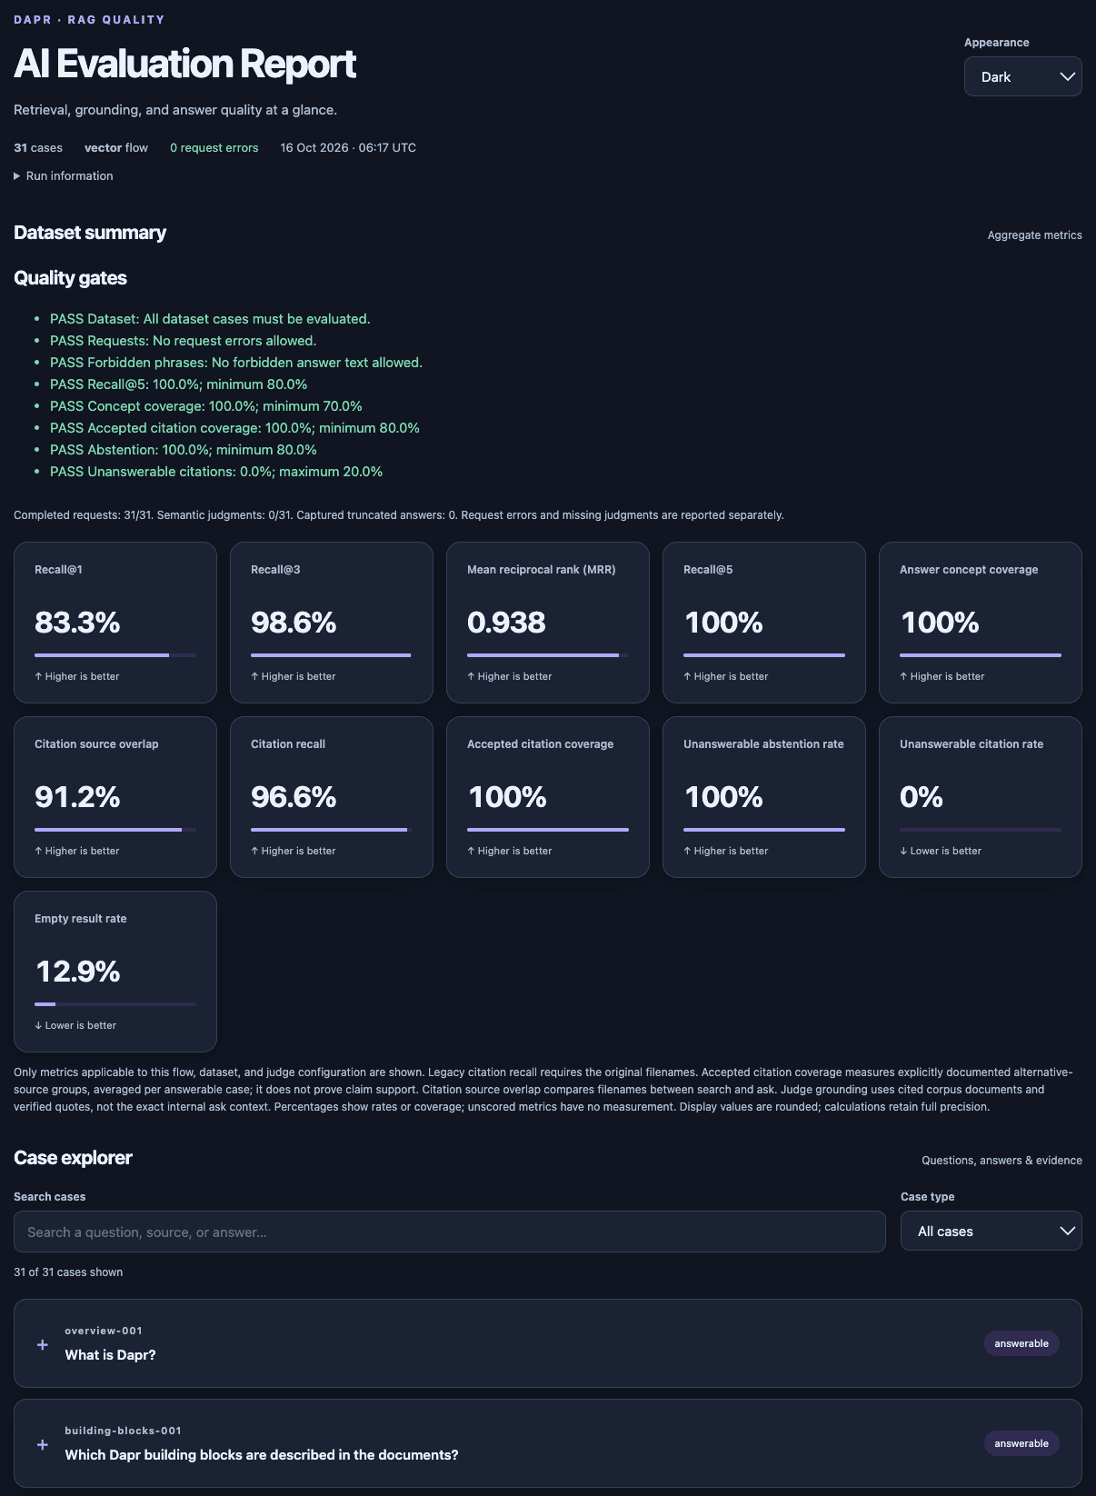This screenshot has height=1496, width=1096.
Task: Click the "0 request errors" status text
Action: [214, 148]
